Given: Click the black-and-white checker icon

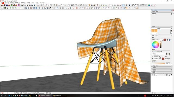Looking at the screenshot, I should (x=50, y=8).
